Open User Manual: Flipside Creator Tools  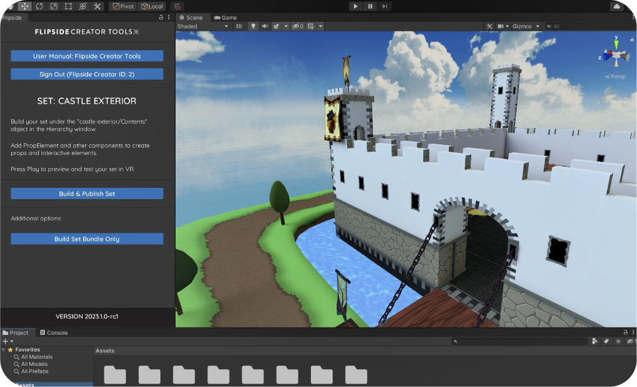pyautogui.click(x=87, y=56)
